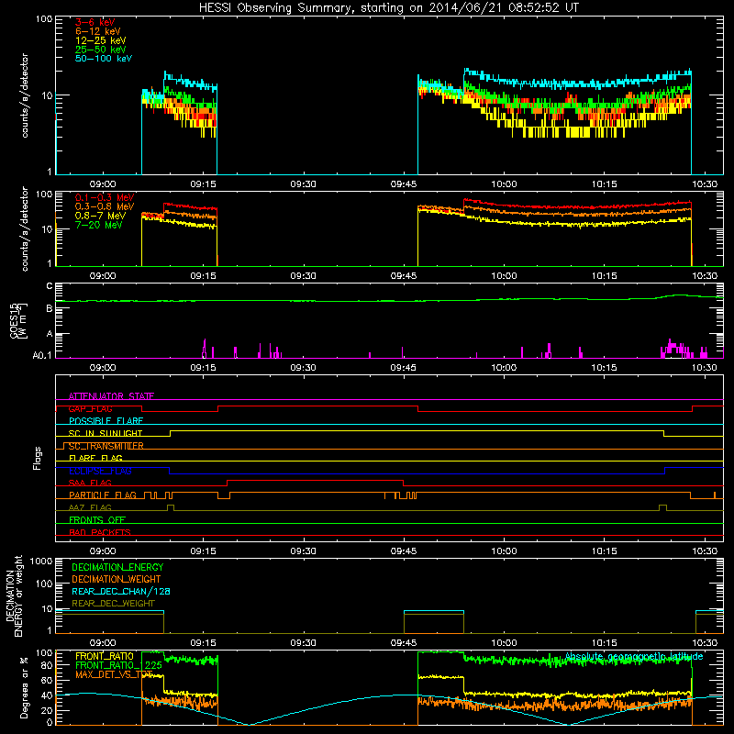Click the 60 tick on Degrees axis
The image size is (734, 734).
[x=47, y=680]
